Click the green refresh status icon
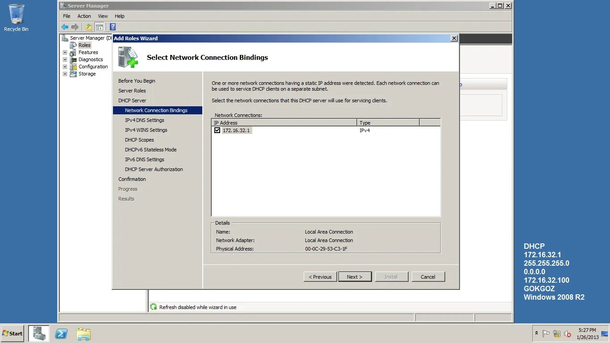The image size is (610, 343). click(154, 307)
